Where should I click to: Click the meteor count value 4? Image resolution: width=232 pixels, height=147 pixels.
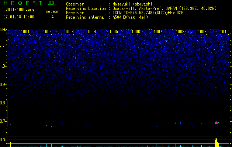(52, 17)
